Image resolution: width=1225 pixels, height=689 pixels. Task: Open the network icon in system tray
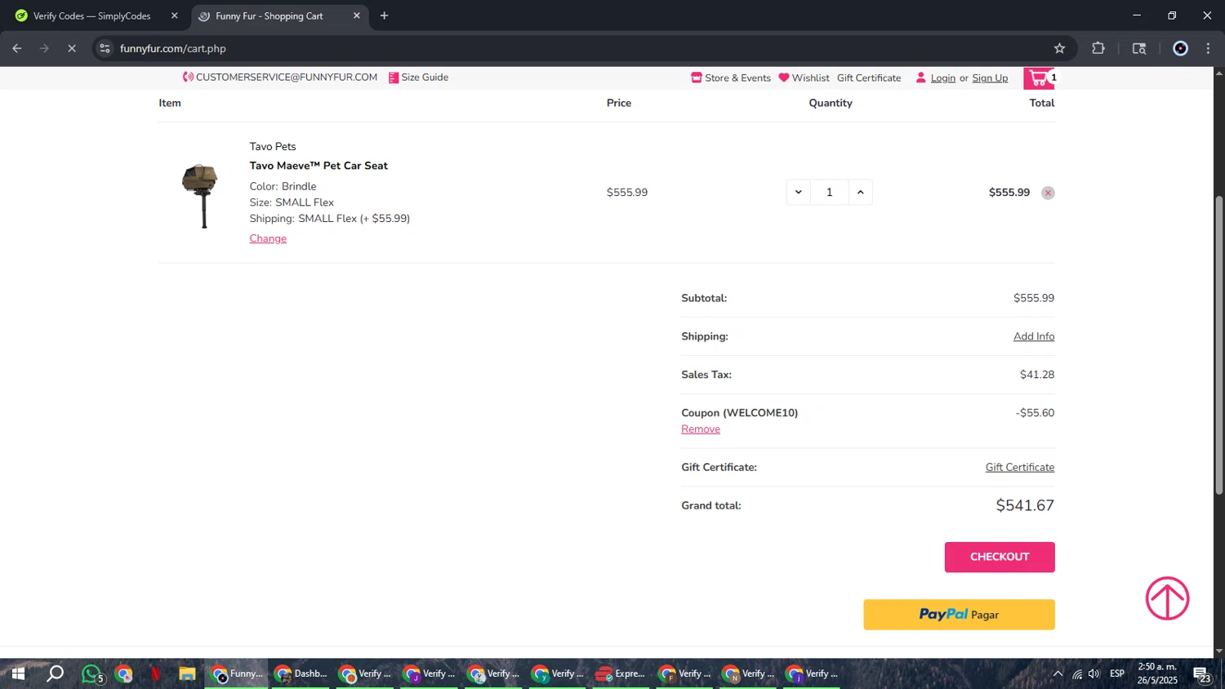(x=1077, y=673)
